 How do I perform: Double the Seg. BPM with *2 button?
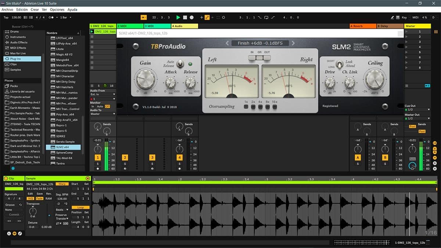(x=66, y=203)
